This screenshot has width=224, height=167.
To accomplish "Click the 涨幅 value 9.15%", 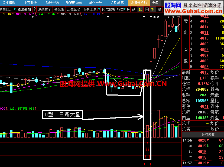I will [x=203, y=84].
